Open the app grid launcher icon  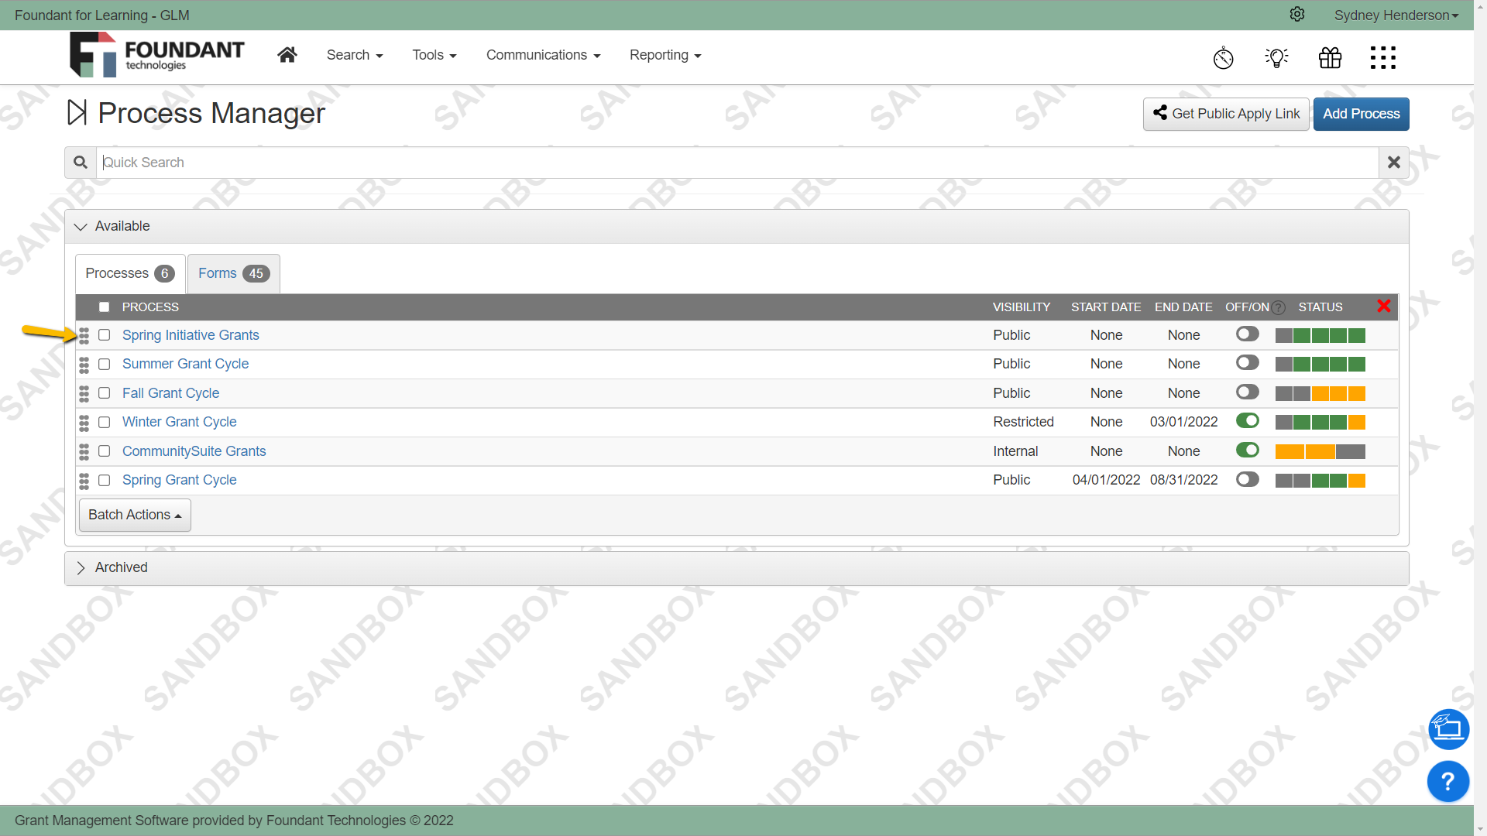(x=1383, y=57)
